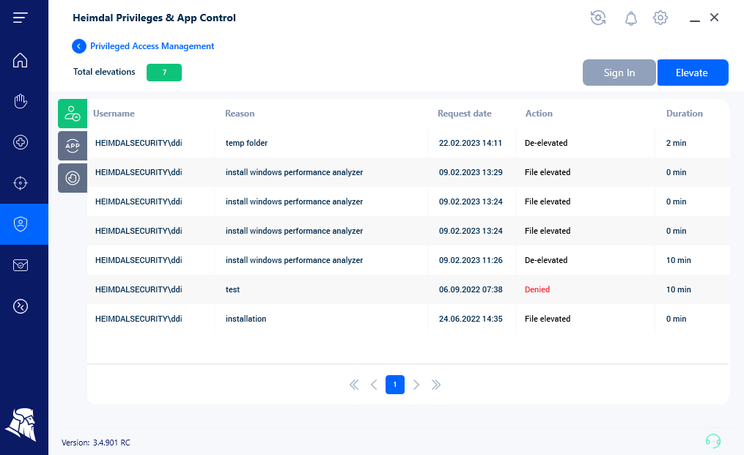744x455 pixels.
Task: Click the Heimdal viking logo
Action: (x=21, y=425)
